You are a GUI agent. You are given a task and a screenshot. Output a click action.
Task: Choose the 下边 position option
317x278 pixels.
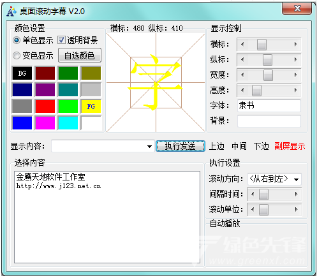tap(262, 146)
